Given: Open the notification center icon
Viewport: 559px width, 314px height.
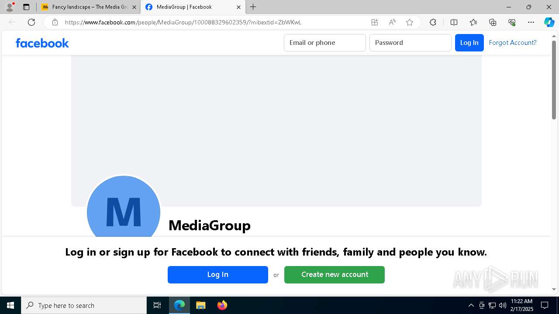Looking at the screenshot, I should (545, 305).
